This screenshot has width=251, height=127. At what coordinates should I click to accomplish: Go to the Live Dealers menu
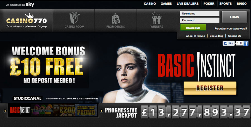point(188,4)
